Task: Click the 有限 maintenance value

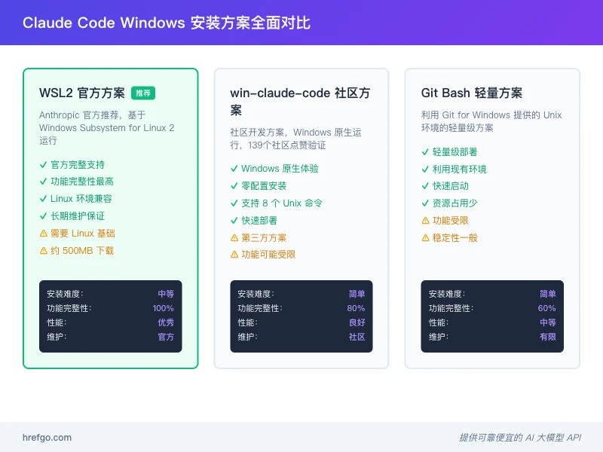Action: pyautogui.click(x=548, y=337)
